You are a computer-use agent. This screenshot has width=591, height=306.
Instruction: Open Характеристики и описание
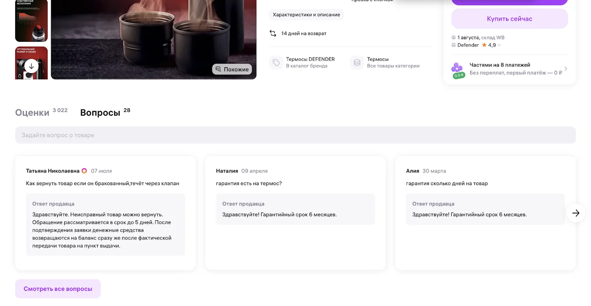tap(306, 15)
